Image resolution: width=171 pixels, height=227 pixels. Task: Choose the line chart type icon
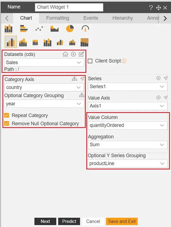click(39, 29)
